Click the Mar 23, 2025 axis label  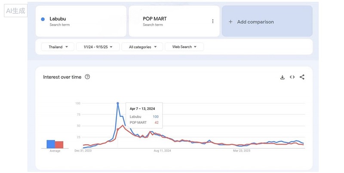coord(242,151)
